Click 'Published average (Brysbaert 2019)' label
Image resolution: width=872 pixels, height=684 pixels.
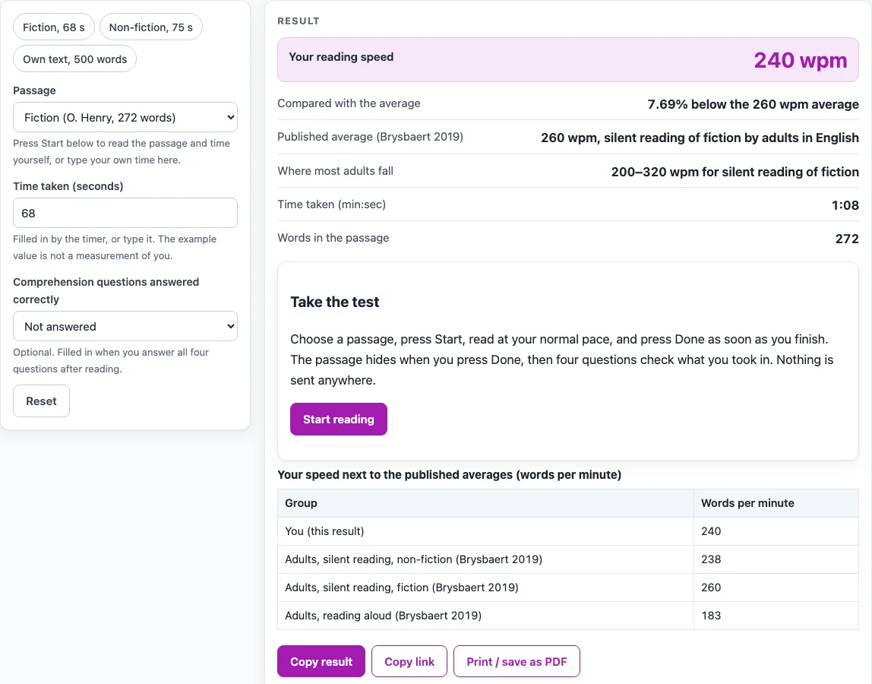371,137
